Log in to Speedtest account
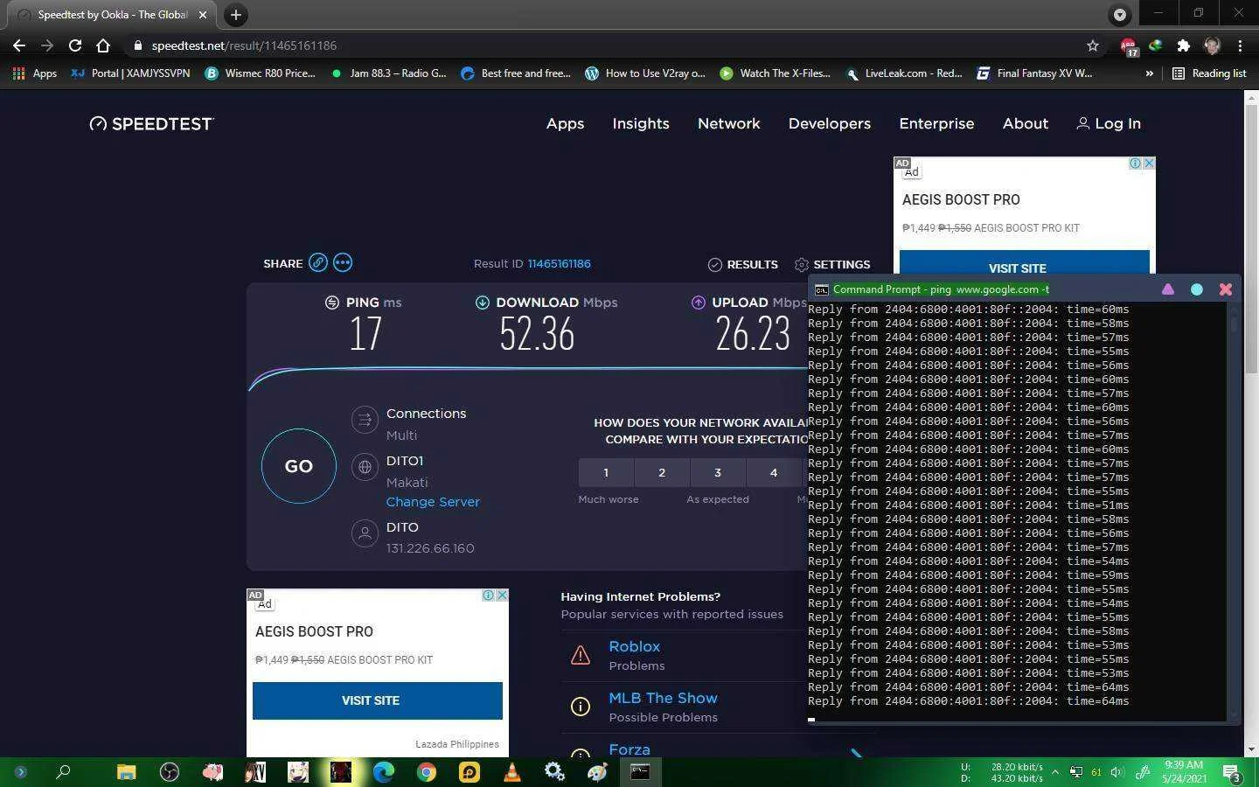The image size is (1259, 787). (x=1108, y=123)
